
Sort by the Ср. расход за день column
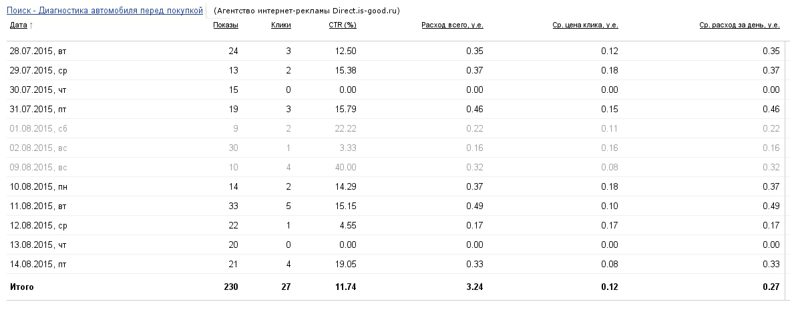point(740,25)
